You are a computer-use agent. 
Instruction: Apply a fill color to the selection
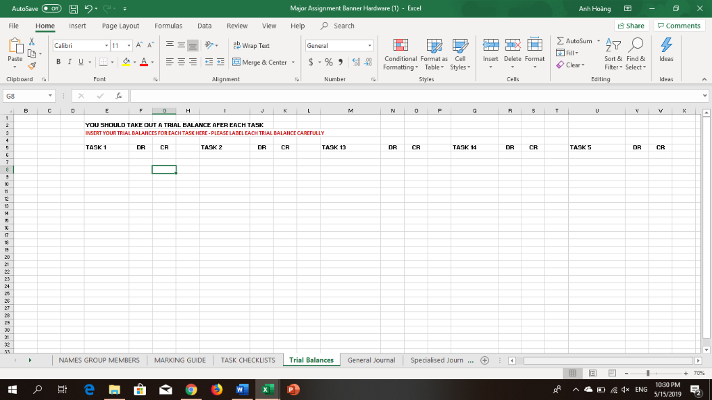(x=127, y=62)
